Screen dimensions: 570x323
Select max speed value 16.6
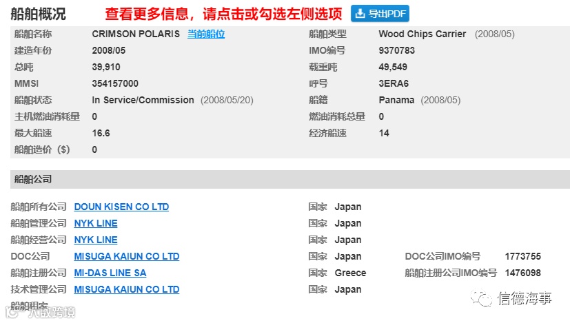coord(101,133)
